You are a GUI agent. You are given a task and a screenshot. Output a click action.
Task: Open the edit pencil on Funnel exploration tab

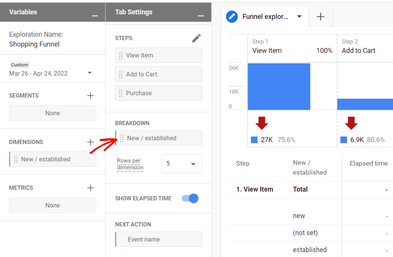point(232,17)
